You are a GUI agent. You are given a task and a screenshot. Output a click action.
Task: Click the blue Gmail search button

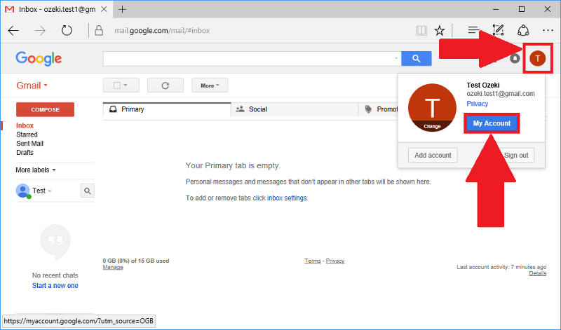click(x=417, y=59)
